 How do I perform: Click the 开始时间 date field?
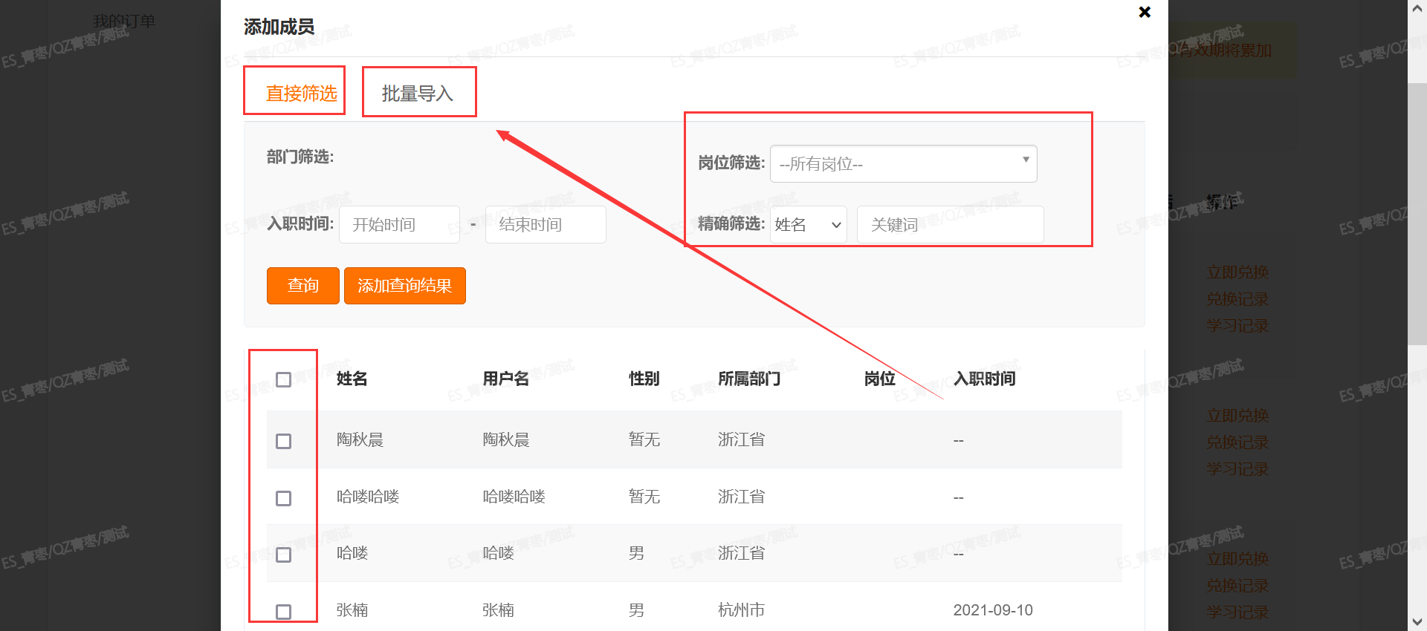click(x=399, y=225)
